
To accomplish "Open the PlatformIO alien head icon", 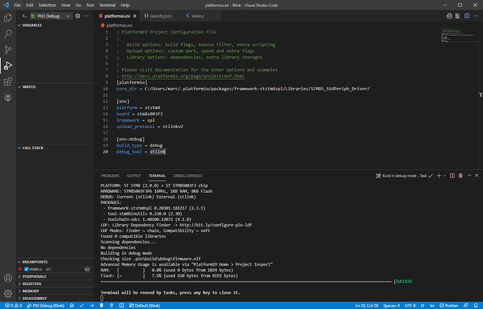I will (8, 98).
